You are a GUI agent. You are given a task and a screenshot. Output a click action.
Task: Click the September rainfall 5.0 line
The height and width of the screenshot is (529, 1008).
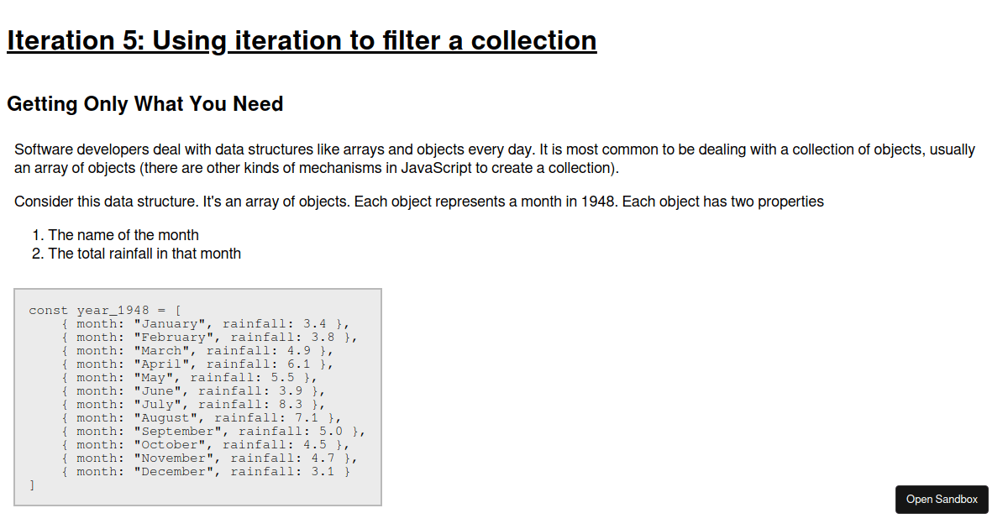[x=213, y=432]
